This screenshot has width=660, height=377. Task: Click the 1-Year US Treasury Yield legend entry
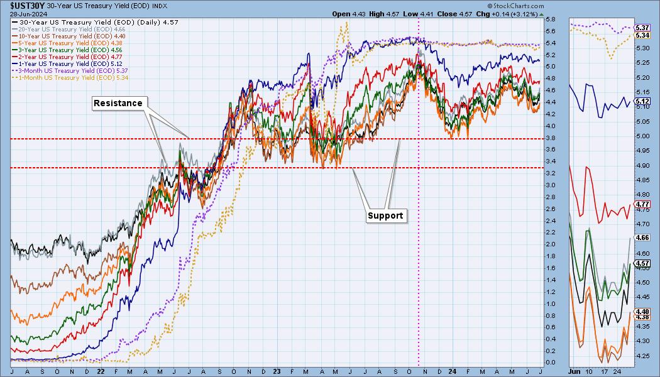(x=70, y=63)
